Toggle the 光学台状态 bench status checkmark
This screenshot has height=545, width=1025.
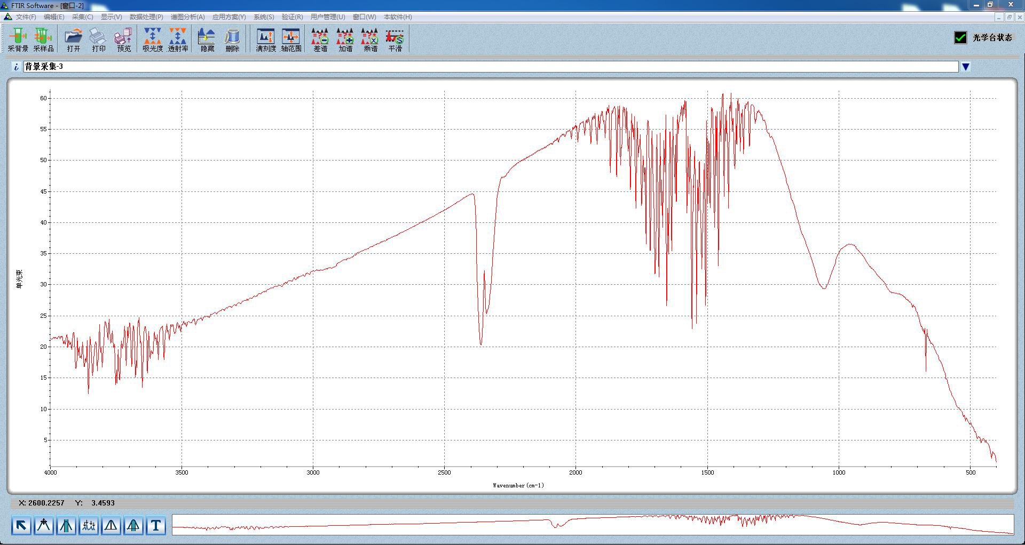[x=960, y=37]
